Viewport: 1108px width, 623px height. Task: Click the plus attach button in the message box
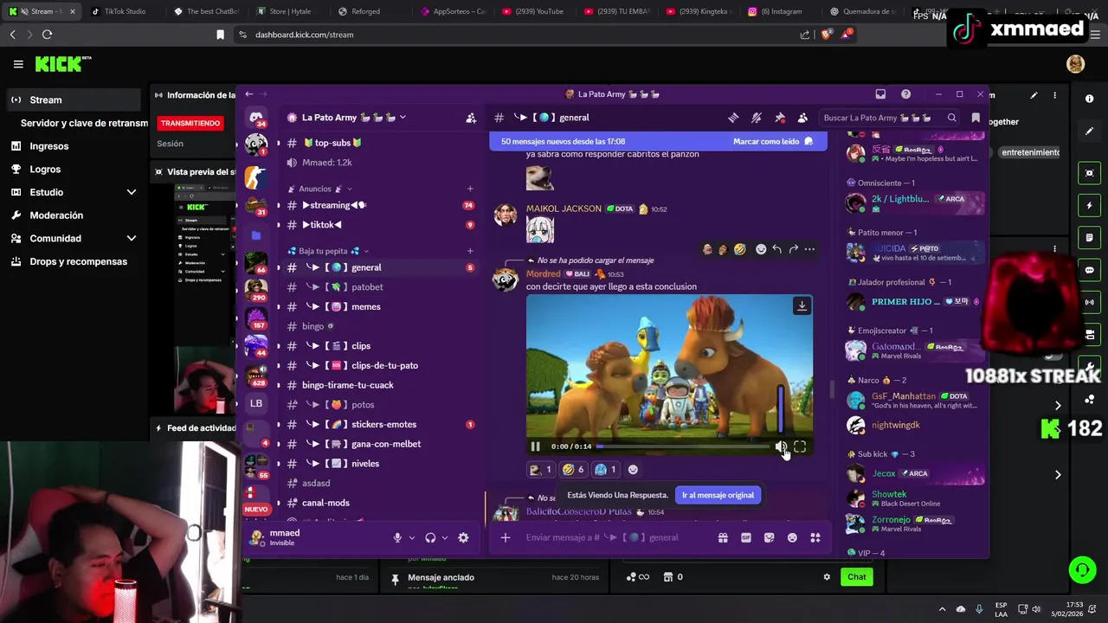point(506,537)
